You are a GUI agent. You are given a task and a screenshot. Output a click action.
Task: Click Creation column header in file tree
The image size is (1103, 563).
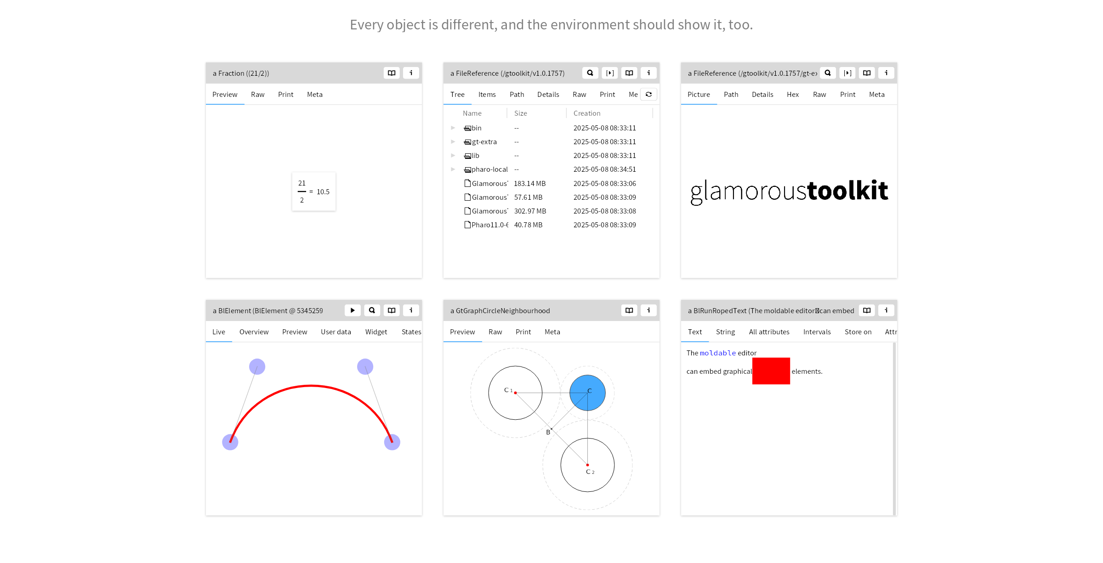(x=587, y=113)
